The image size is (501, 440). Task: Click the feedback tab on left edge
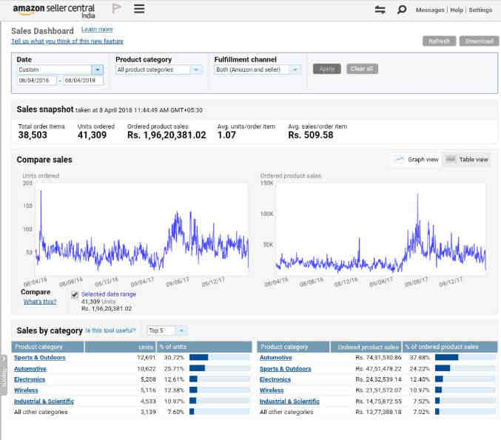[3, 375]
